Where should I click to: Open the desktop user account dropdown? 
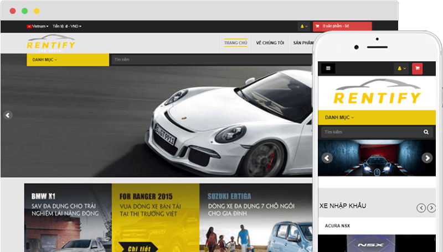pos(304,26)
